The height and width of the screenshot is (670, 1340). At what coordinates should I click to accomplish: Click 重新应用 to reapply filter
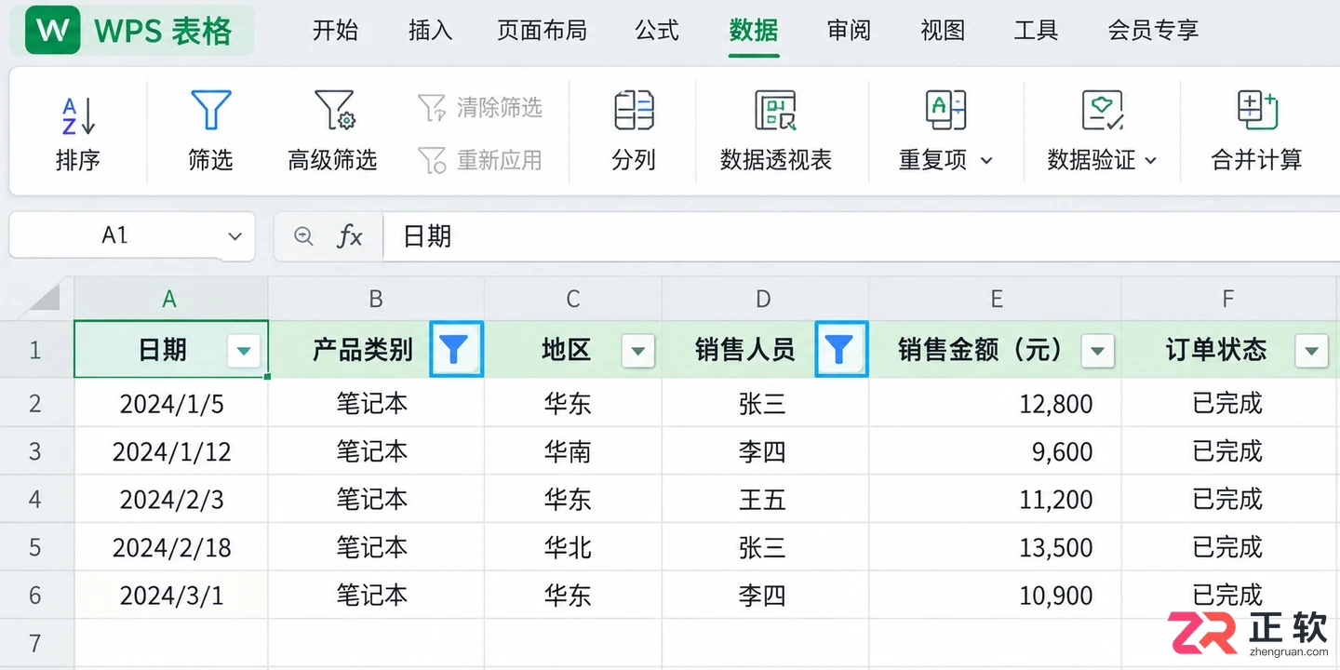coord(480,160)
